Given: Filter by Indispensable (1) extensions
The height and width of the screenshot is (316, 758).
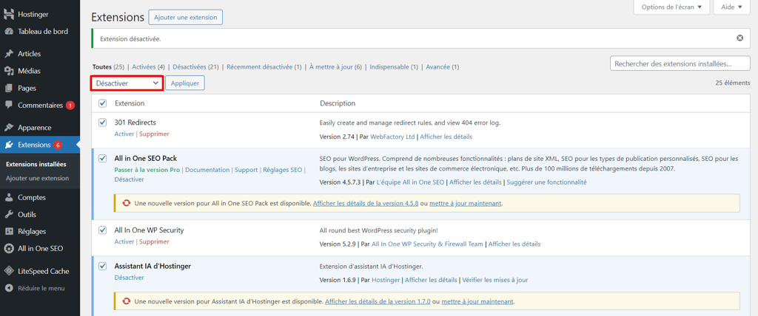Looking at the screenshot, I should point(394,67).
